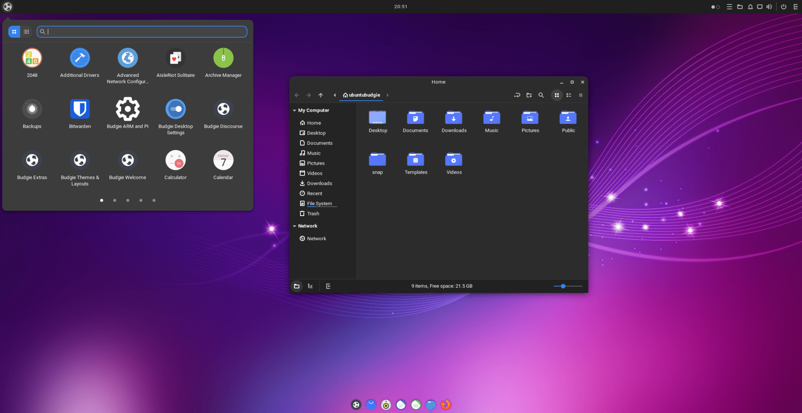Image resolution: width=802 pixels, height=413 pixels.
Task: Select Downloads in the sidebar
Action: pos(320,183)
